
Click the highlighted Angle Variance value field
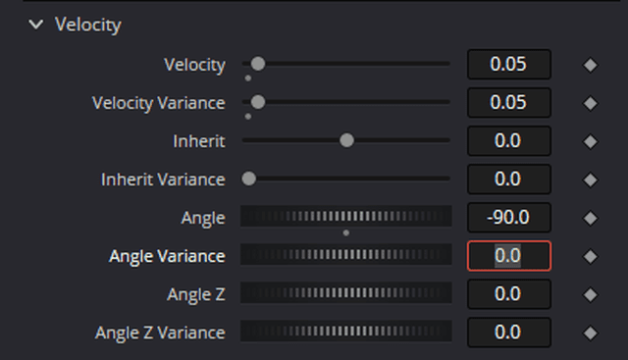[x=509, y=256]
